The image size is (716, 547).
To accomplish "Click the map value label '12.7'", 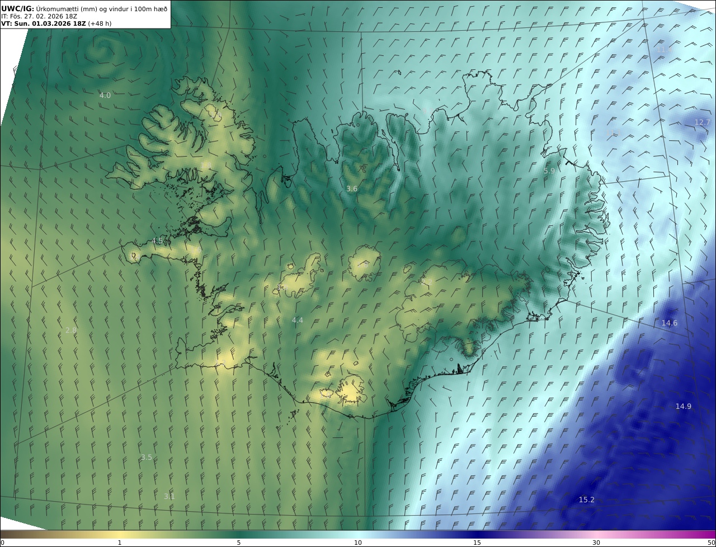I will [702, 122].
